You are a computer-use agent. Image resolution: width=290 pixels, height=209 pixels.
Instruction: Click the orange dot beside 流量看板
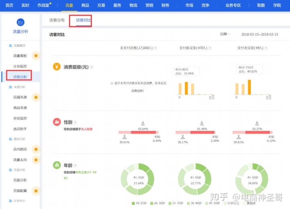[x=36, y=56]
